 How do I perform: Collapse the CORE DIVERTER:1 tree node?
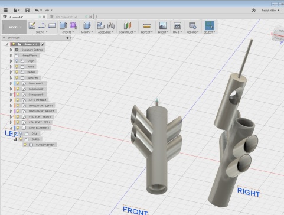11,128
